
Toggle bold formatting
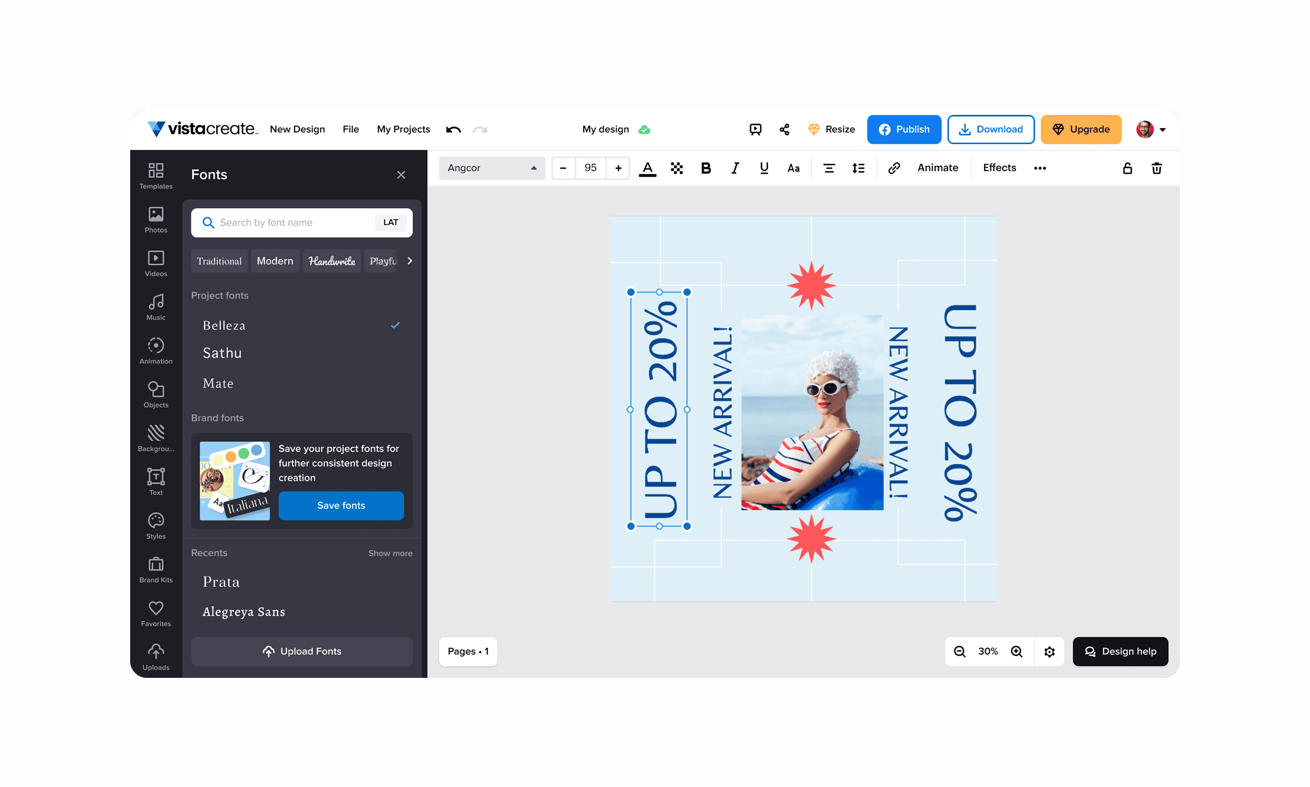point(705,168)
